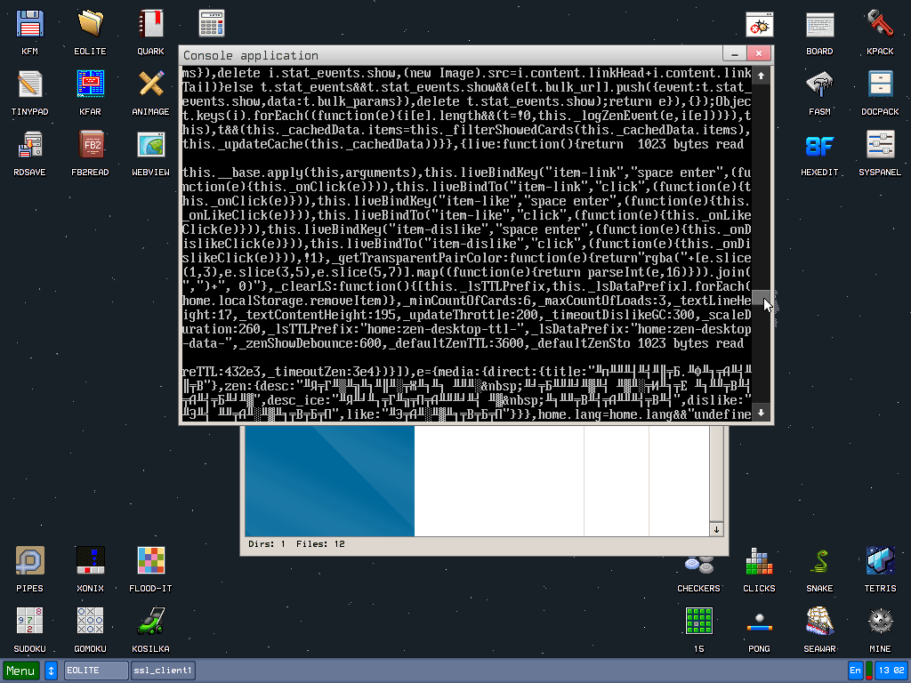
Task: Launch the QUARK text viewer
Action: [x=150, y=22]
